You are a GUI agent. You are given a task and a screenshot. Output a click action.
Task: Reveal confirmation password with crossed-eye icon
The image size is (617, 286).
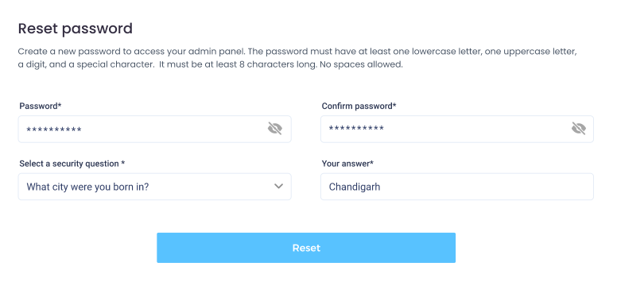click(x=579, y=128)
